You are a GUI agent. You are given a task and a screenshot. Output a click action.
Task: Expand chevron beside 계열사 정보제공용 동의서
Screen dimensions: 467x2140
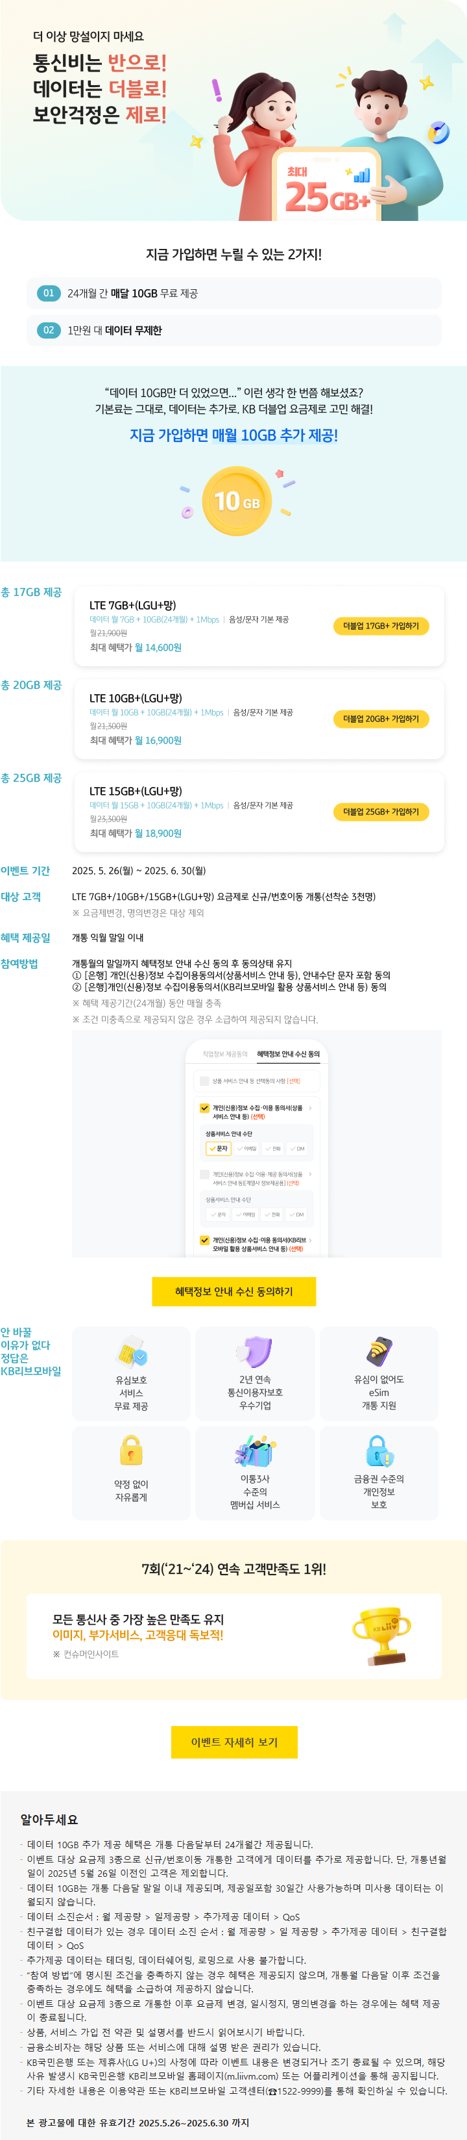click(x=310, y=1174)
